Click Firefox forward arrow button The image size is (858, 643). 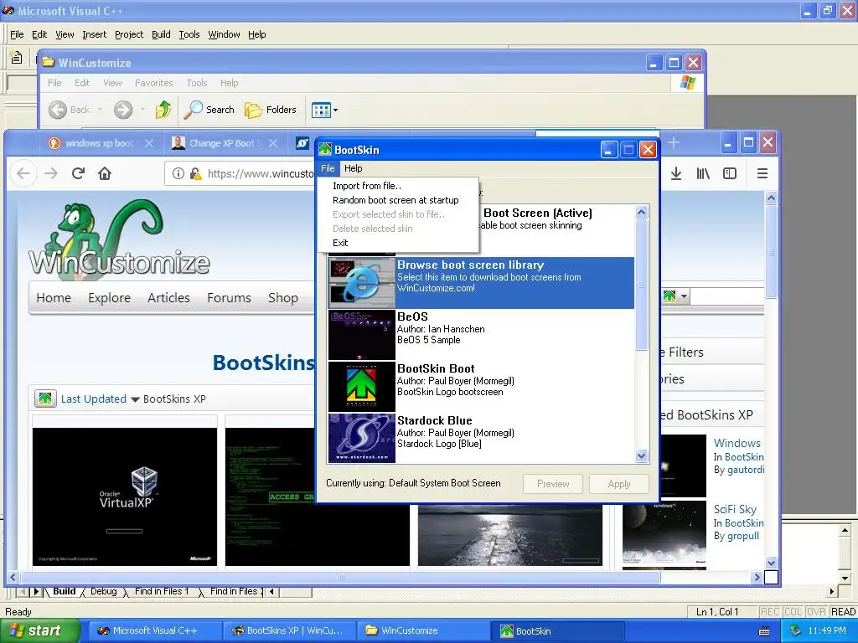click(51, 173)
